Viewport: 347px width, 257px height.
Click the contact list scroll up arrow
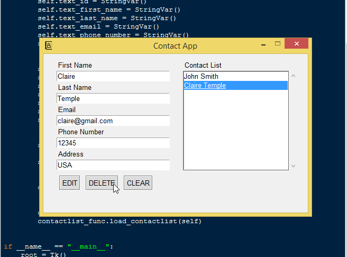point(294,76)
